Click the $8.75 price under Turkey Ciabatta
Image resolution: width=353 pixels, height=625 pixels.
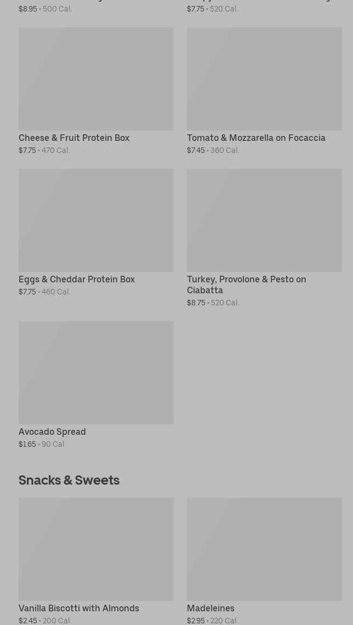tap(196, 303)
